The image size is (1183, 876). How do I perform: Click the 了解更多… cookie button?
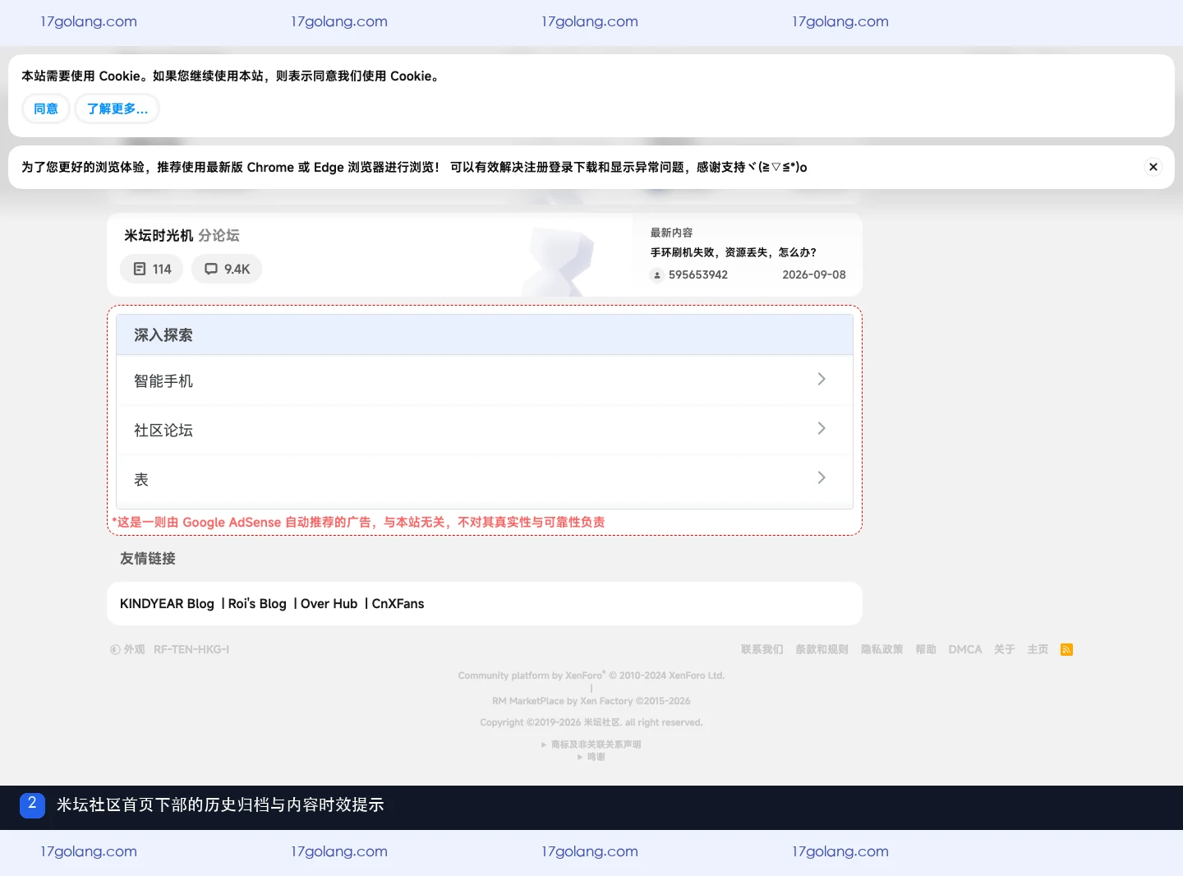(117, 108)
